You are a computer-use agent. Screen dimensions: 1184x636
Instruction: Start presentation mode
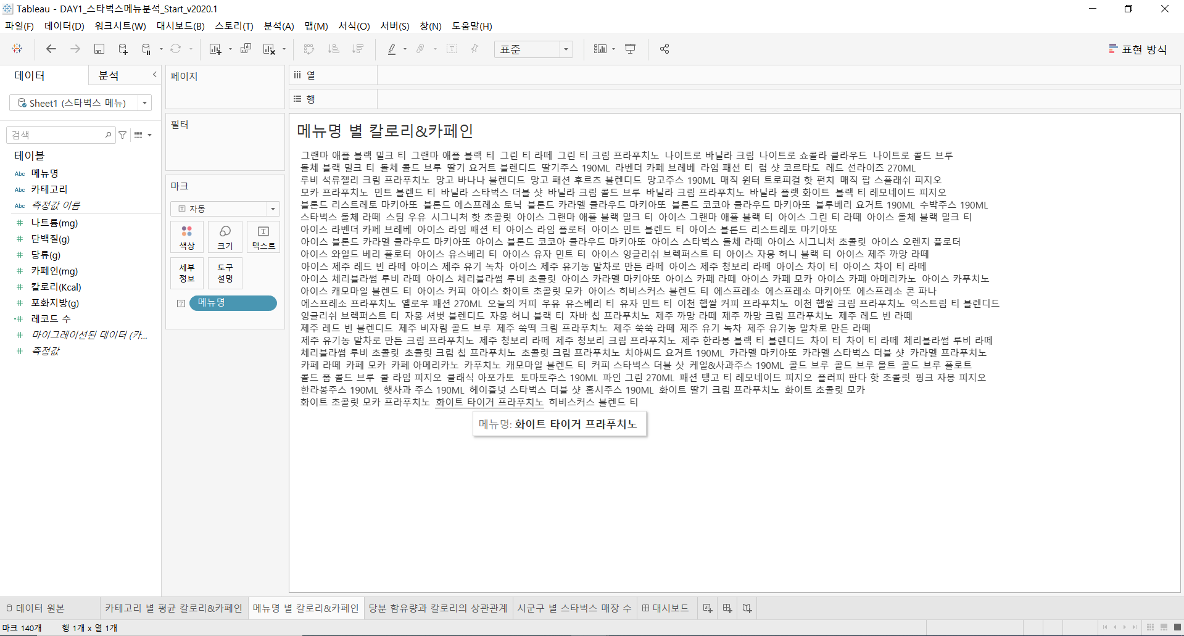coord(631,49)
